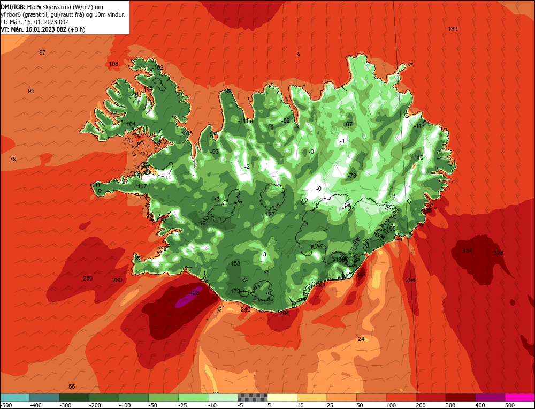Viewport: 535px width, 409px height.
Task: Click the -100 label on the legend scale
Action: coord(125,405)
